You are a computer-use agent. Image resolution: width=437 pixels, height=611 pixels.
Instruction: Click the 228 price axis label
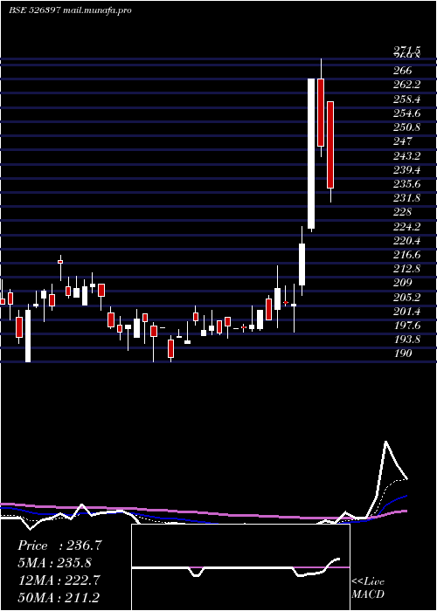(x=403, y=212)
